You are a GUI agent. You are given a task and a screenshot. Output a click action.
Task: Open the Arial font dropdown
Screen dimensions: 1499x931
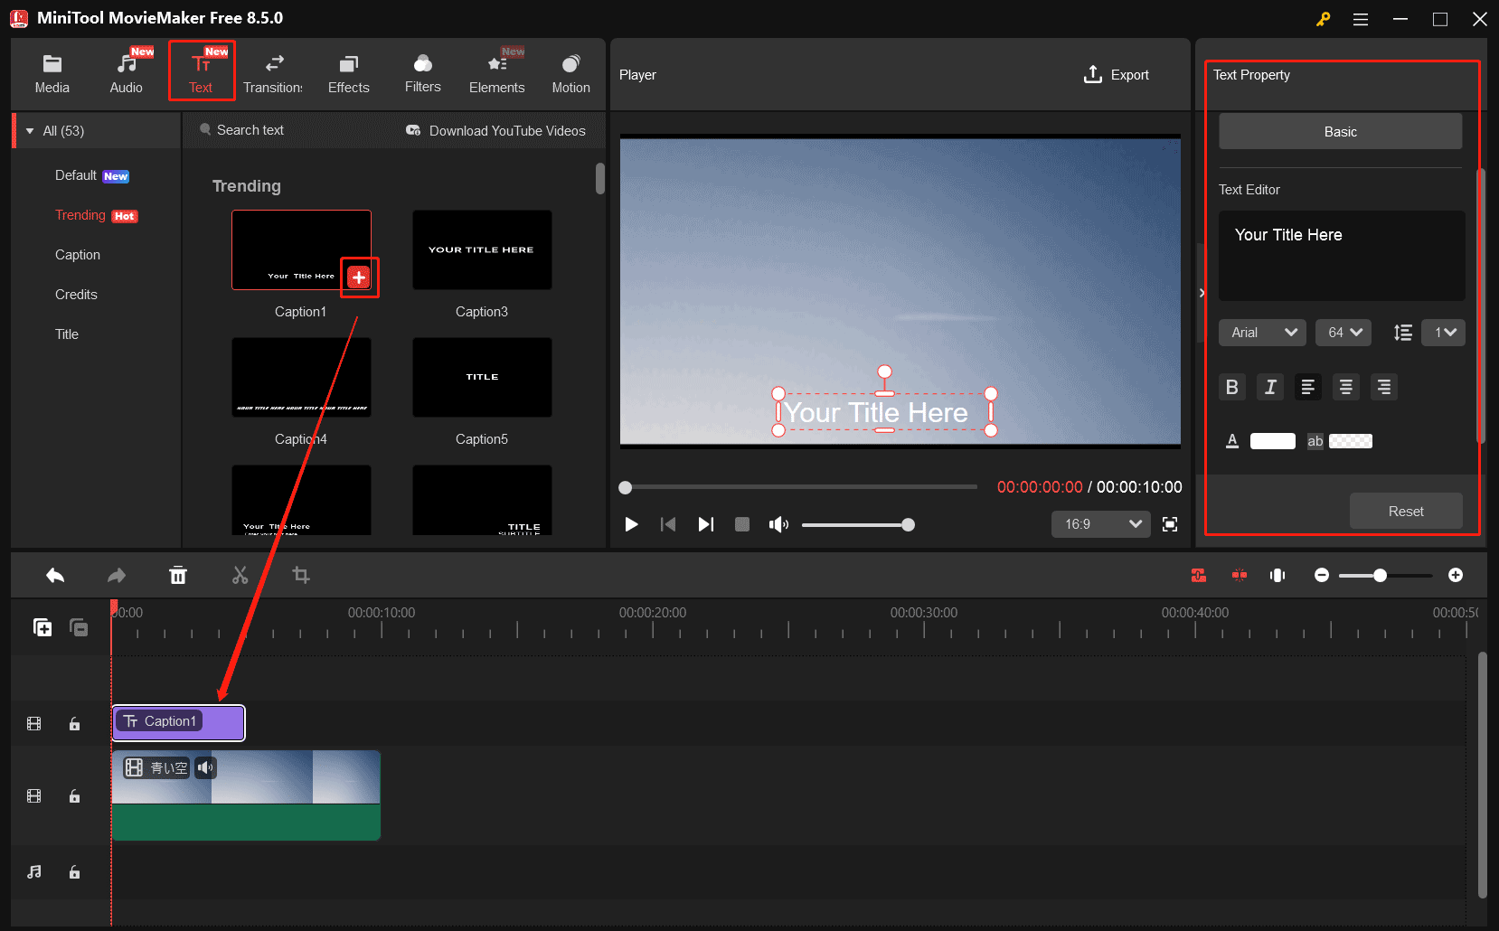(x=1262, y=332)
